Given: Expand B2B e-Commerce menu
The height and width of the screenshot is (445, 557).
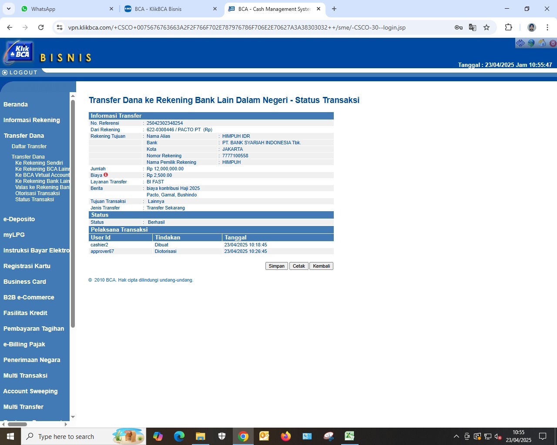Looking at the screenshot, I should coord(29,297).
